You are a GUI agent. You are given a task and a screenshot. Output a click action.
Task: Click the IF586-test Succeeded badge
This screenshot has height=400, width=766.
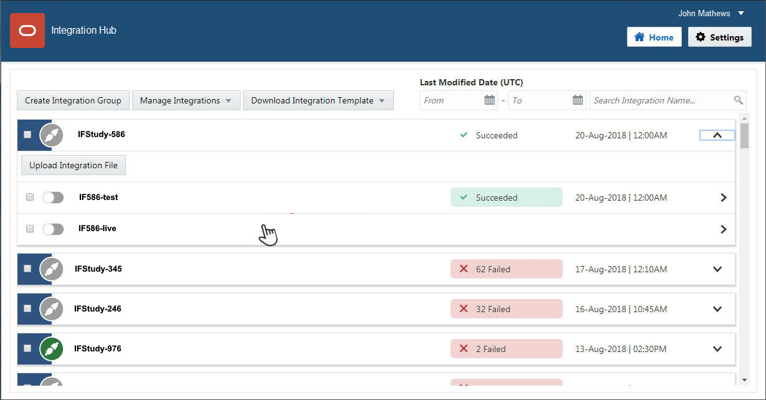tap(507, 198)
